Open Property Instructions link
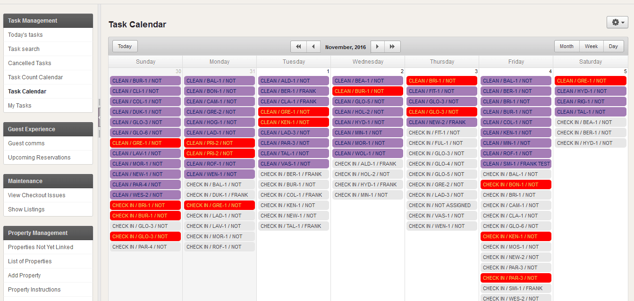 pos(34,290)
